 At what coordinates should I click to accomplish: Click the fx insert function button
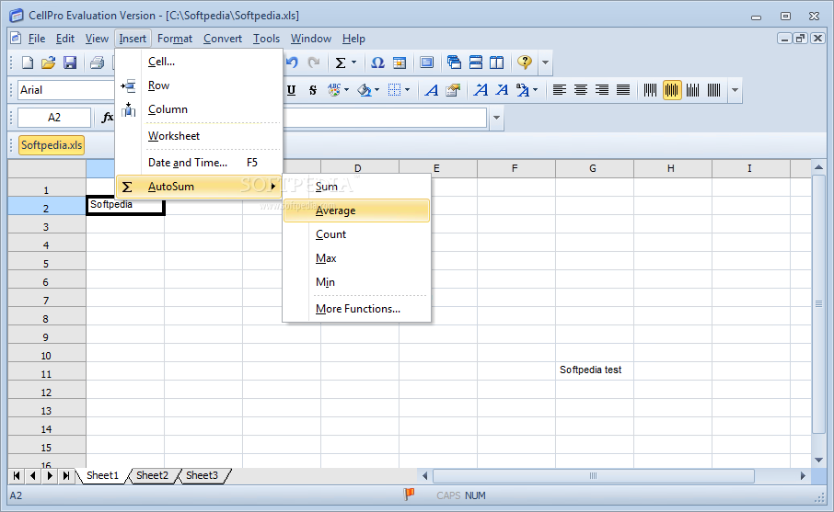tap(108, 118)
